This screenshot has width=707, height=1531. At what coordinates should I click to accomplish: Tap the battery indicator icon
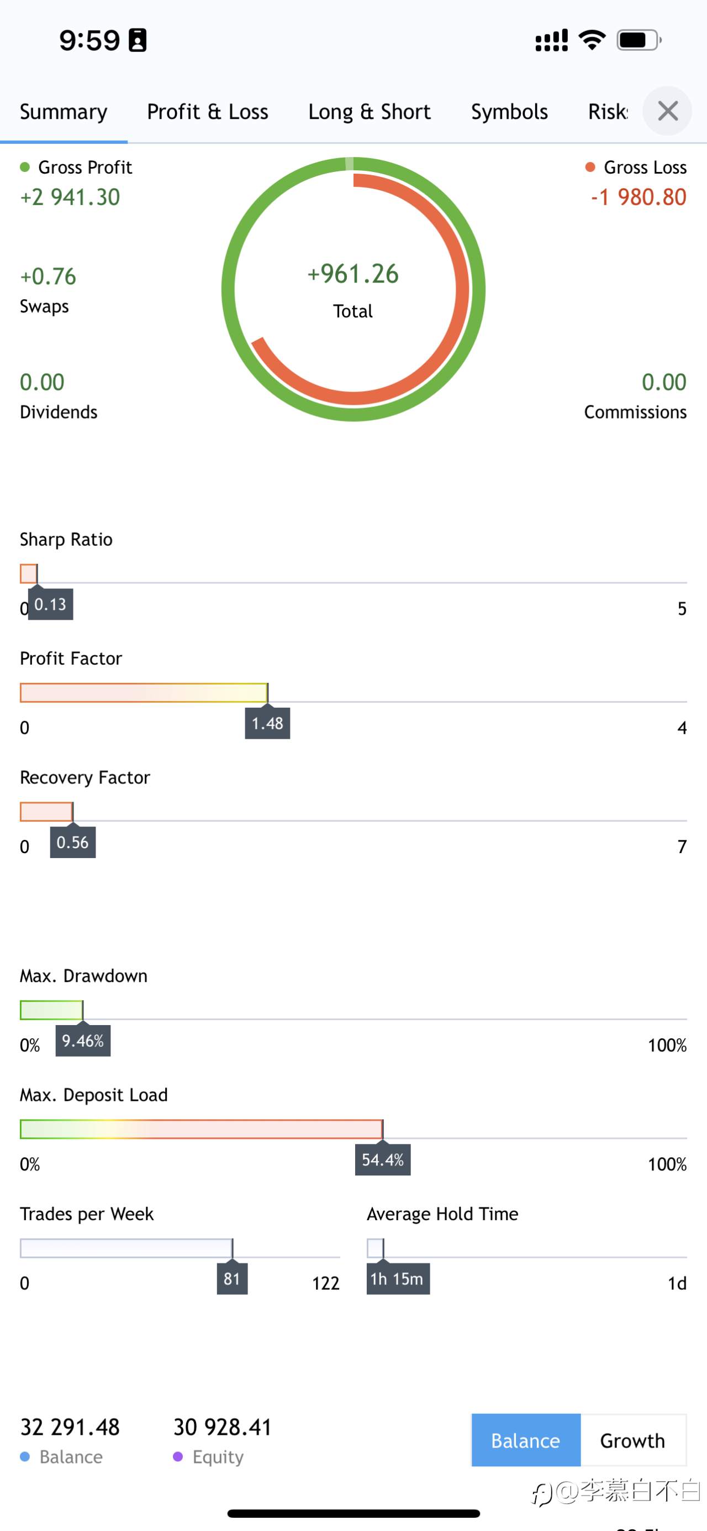639,40
